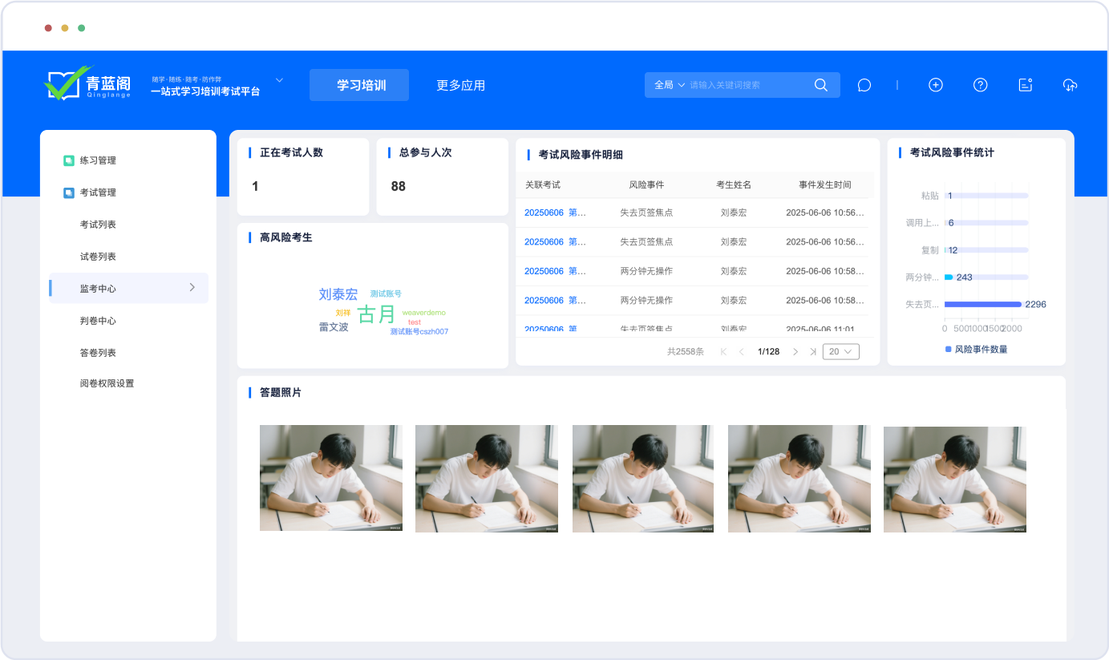Click the 练习管理 sidebar icon

(x=69, y=160)
